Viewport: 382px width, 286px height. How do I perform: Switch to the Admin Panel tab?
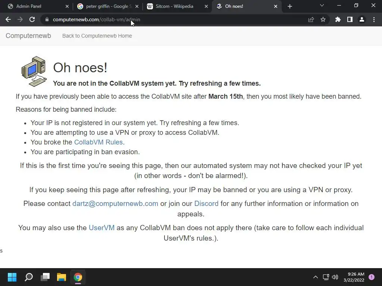click(x=36, y=6)
